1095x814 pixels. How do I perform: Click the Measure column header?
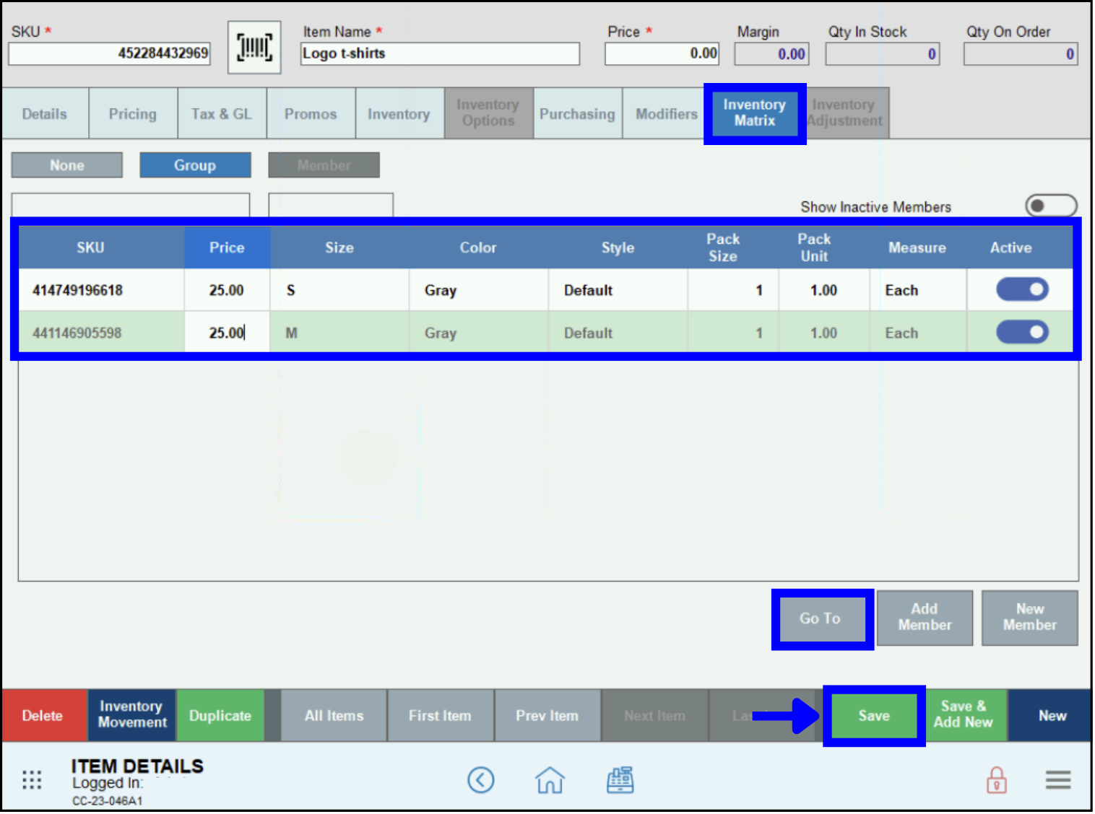click(917, 248)
